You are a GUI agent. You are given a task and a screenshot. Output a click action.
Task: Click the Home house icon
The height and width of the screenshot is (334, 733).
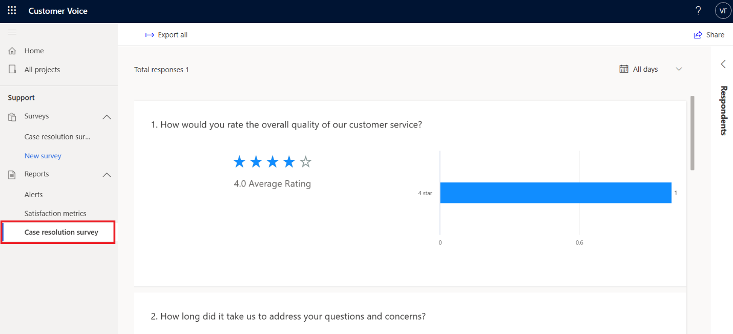(x=12, y=51)
